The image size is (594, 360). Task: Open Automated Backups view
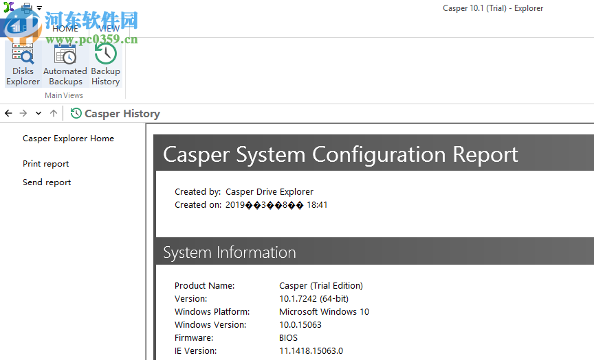pyautogui.click(x=65, y=64)
